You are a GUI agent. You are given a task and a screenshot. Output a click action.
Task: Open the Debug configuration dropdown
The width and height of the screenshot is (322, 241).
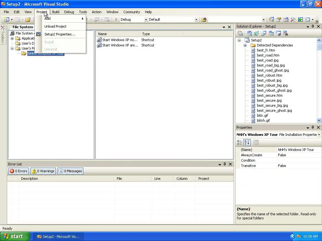(146, 20)
